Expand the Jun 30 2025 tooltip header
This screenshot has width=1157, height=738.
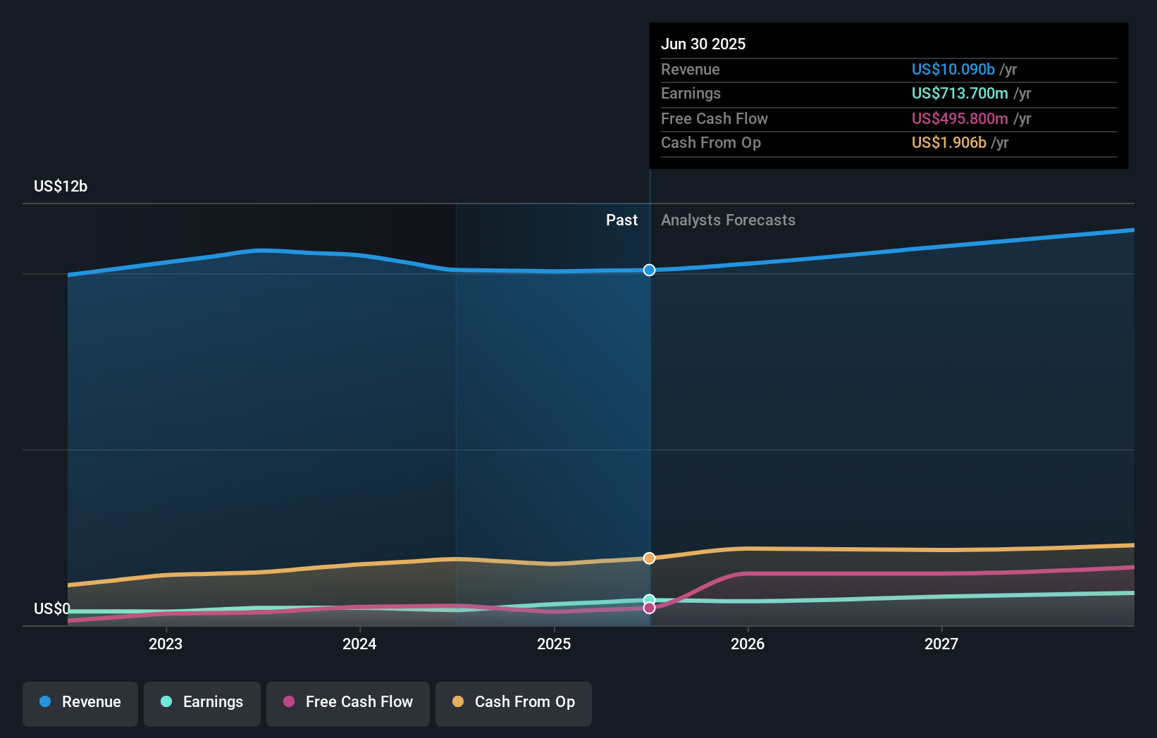tap(703, 44)
